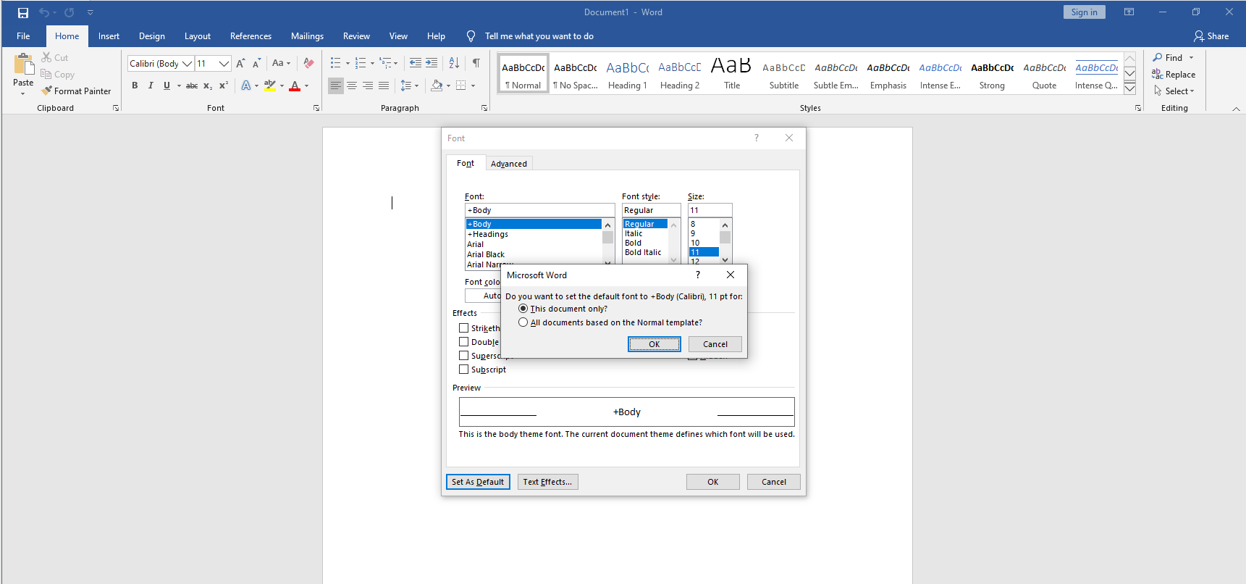Expand the ribbon font size dropdown

click(x=224, y=64)
